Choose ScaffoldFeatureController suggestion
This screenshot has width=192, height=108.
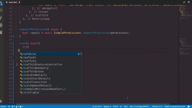(50, 64)
